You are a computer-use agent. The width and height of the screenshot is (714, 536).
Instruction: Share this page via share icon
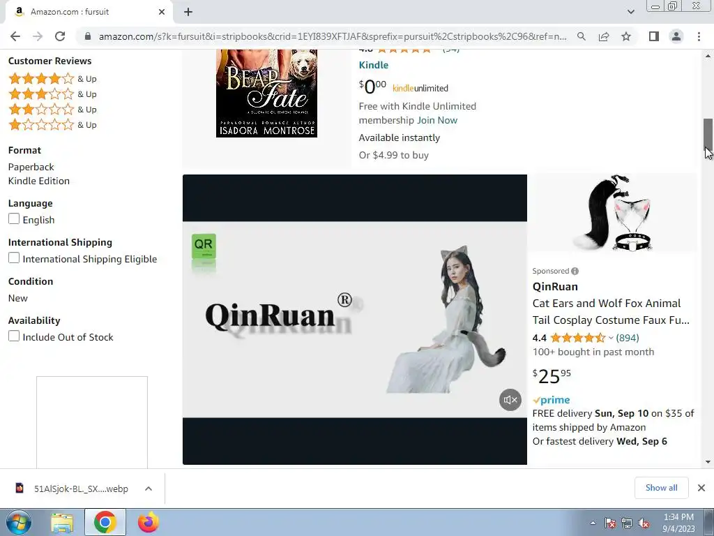tap(604, 36)
